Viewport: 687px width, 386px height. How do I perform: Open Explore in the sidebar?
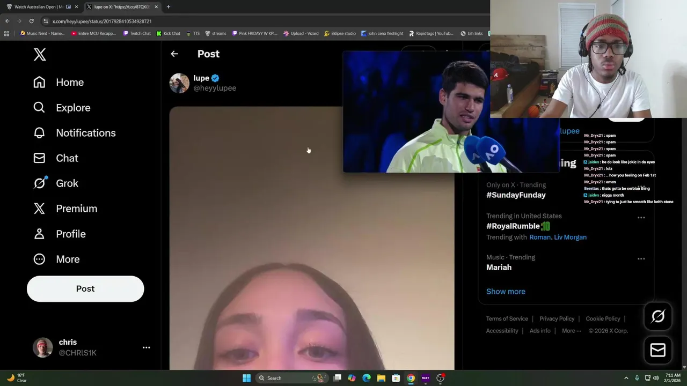pos(62,107)
